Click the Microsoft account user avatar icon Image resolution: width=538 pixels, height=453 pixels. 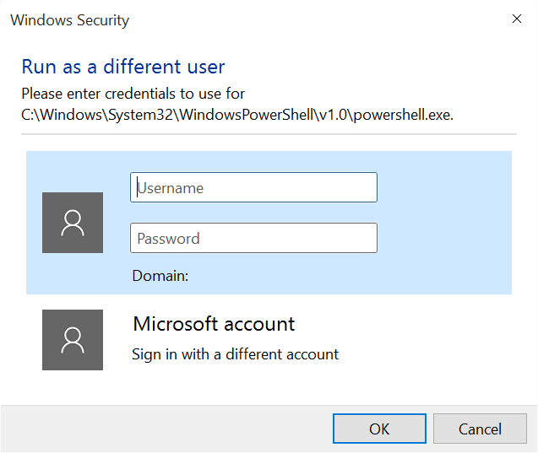73,340
